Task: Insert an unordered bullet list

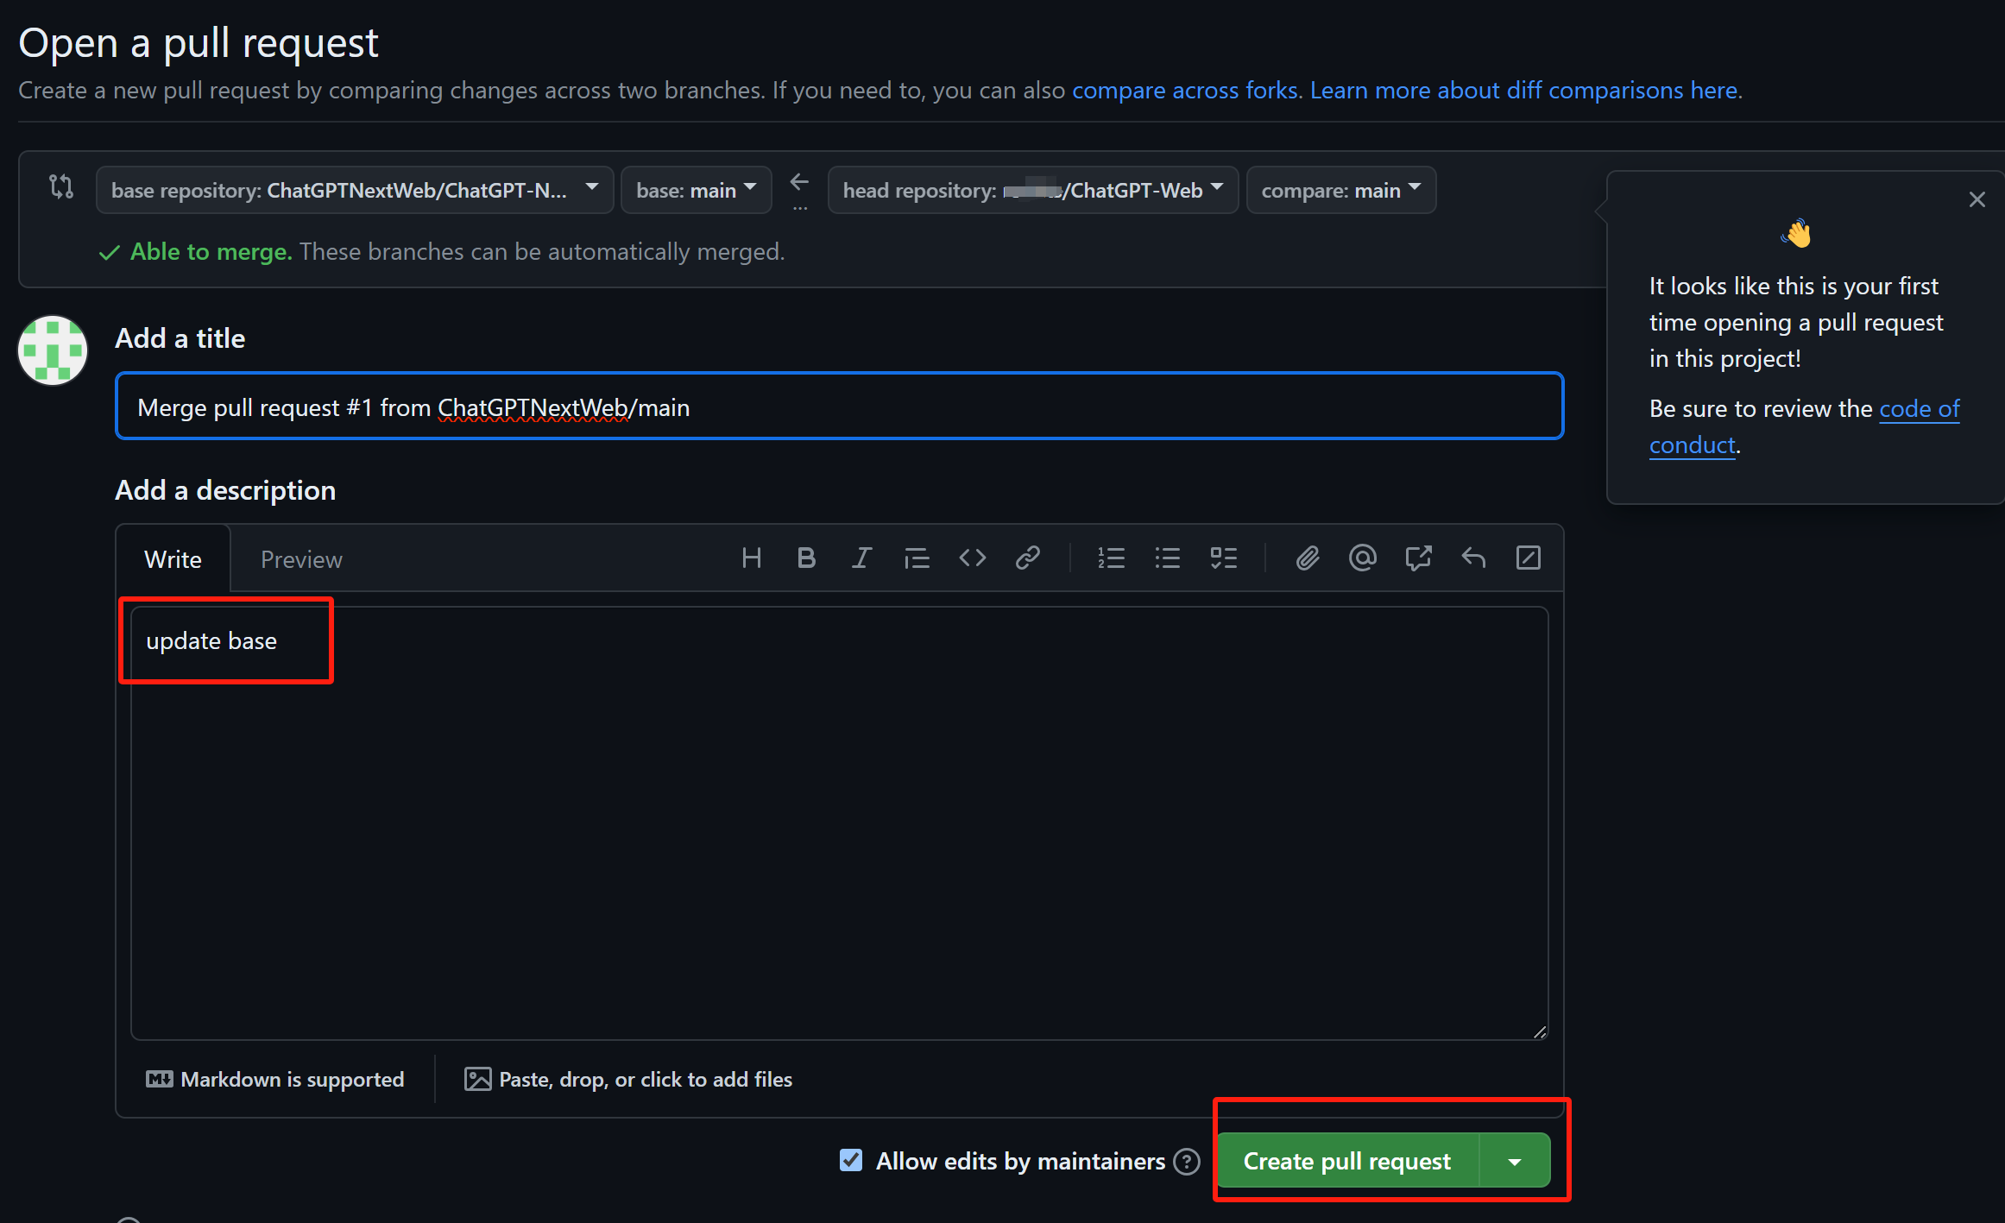Action: click(x=1167, y=558)
